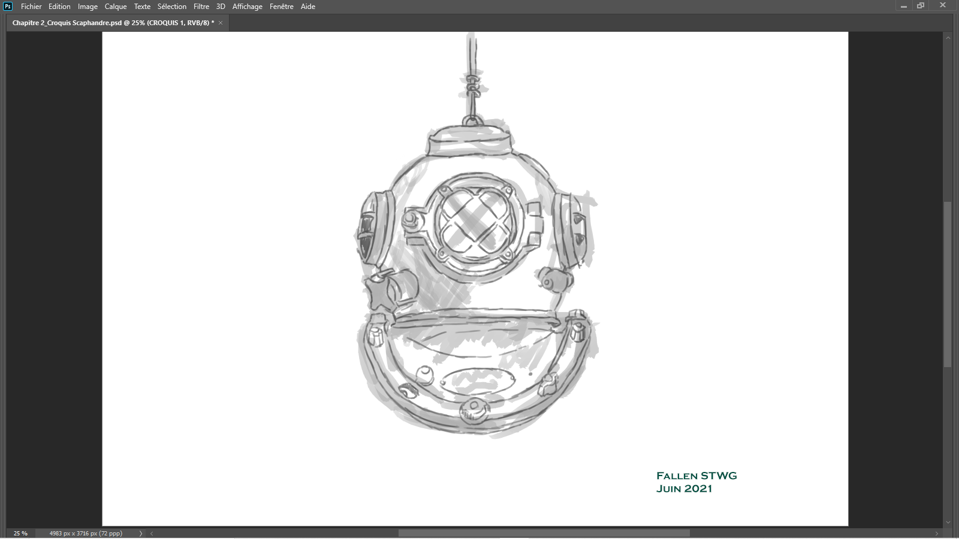Close the Croquis Scaphandre document tab

(x=221, y=23)
